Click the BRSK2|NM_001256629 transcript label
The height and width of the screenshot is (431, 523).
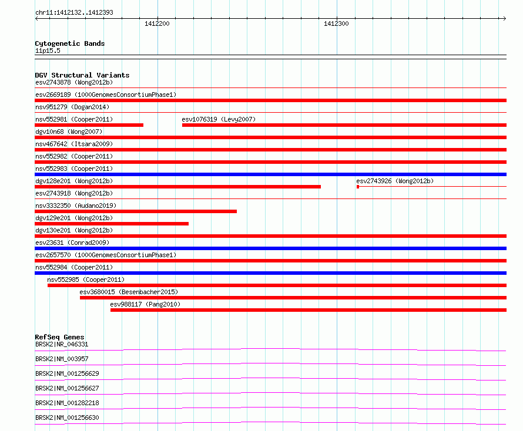[x=67, y=373]
